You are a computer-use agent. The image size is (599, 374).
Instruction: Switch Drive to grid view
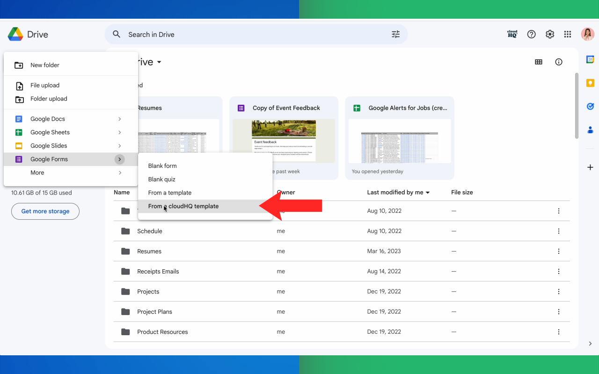coord(538,62)
